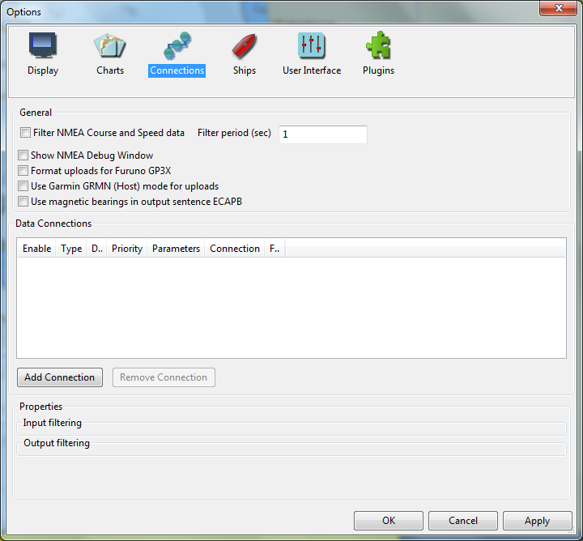Select the Charts map icon

pyautogui.click(x=110, y=46)
